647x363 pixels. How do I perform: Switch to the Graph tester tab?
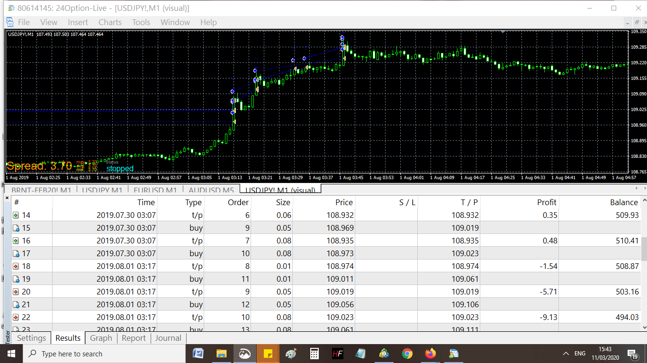click(101, 338)
